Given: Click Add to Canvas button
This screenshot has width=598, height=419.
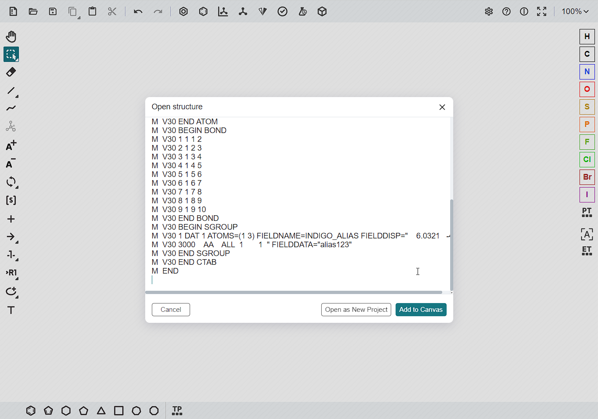Looking at the screenshot, I should click(421, 310).
